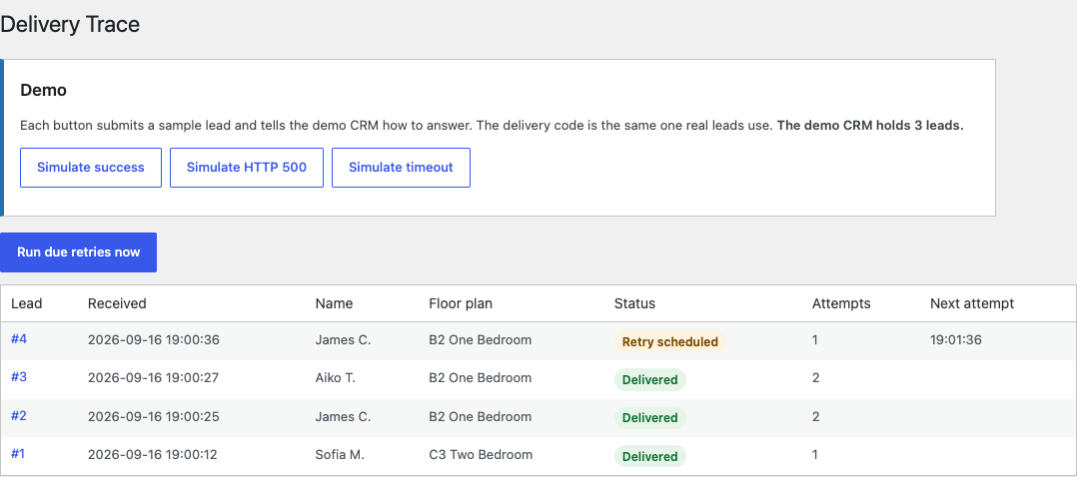This screenshot has width=1077, height=477.
Task: Select Delivered badge in lead #2 row
Action: point(649,418)
